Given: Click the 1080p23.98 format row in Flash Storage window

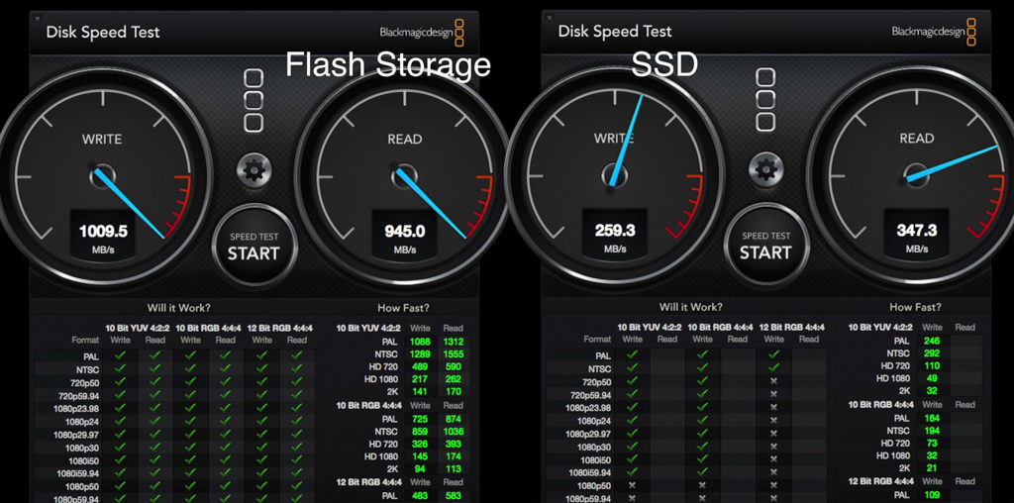Looking at the screenshot, I should (174, 409).
